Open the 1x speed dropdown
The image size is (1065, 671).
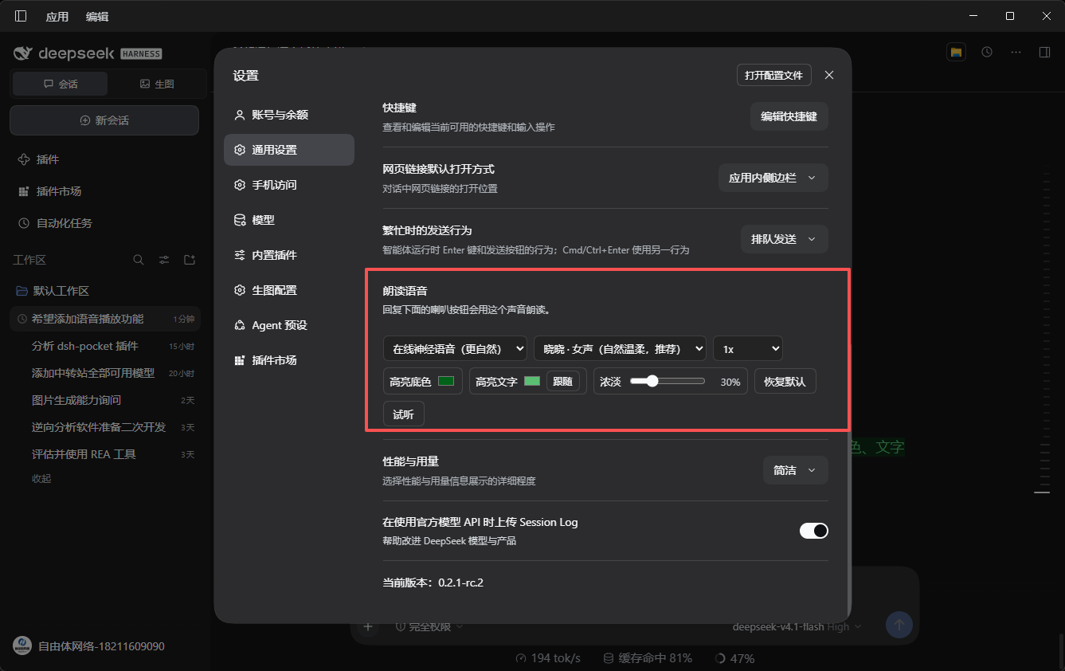(x=748, y=348)
